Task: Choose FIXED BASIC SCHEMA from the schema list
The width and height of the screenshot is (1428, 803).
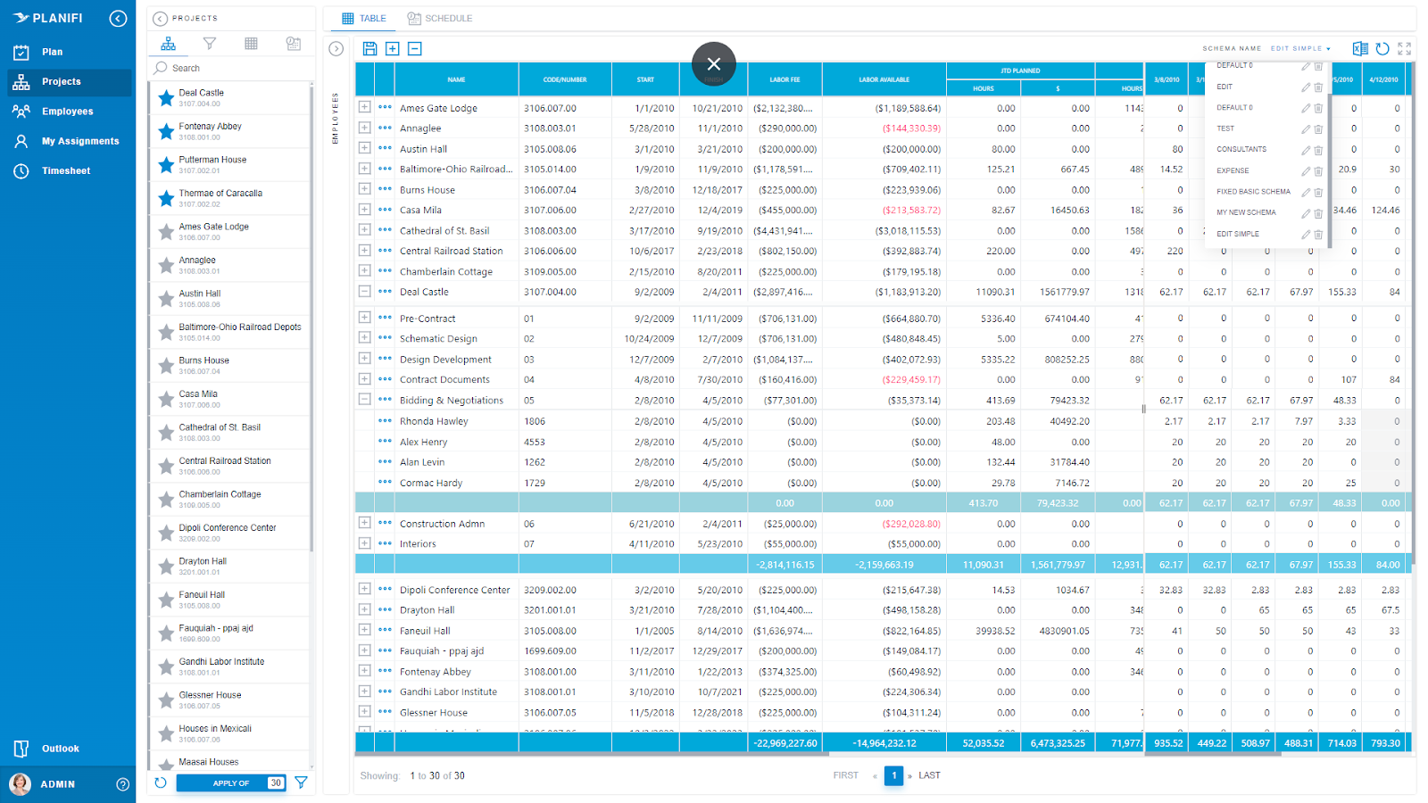Action: [x=1253, y=192]
